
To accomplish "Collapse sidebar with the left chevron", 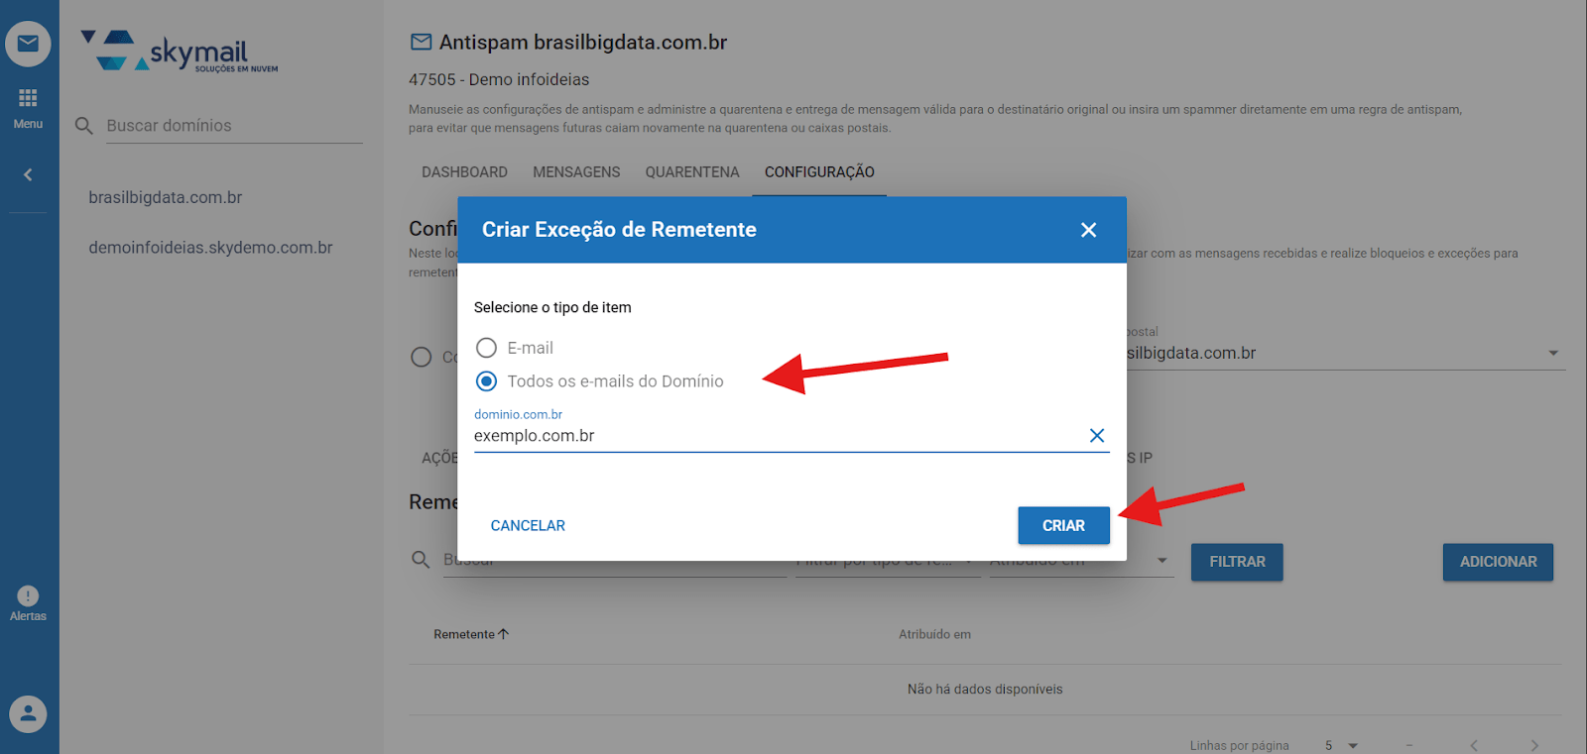I will click(28, 175).
